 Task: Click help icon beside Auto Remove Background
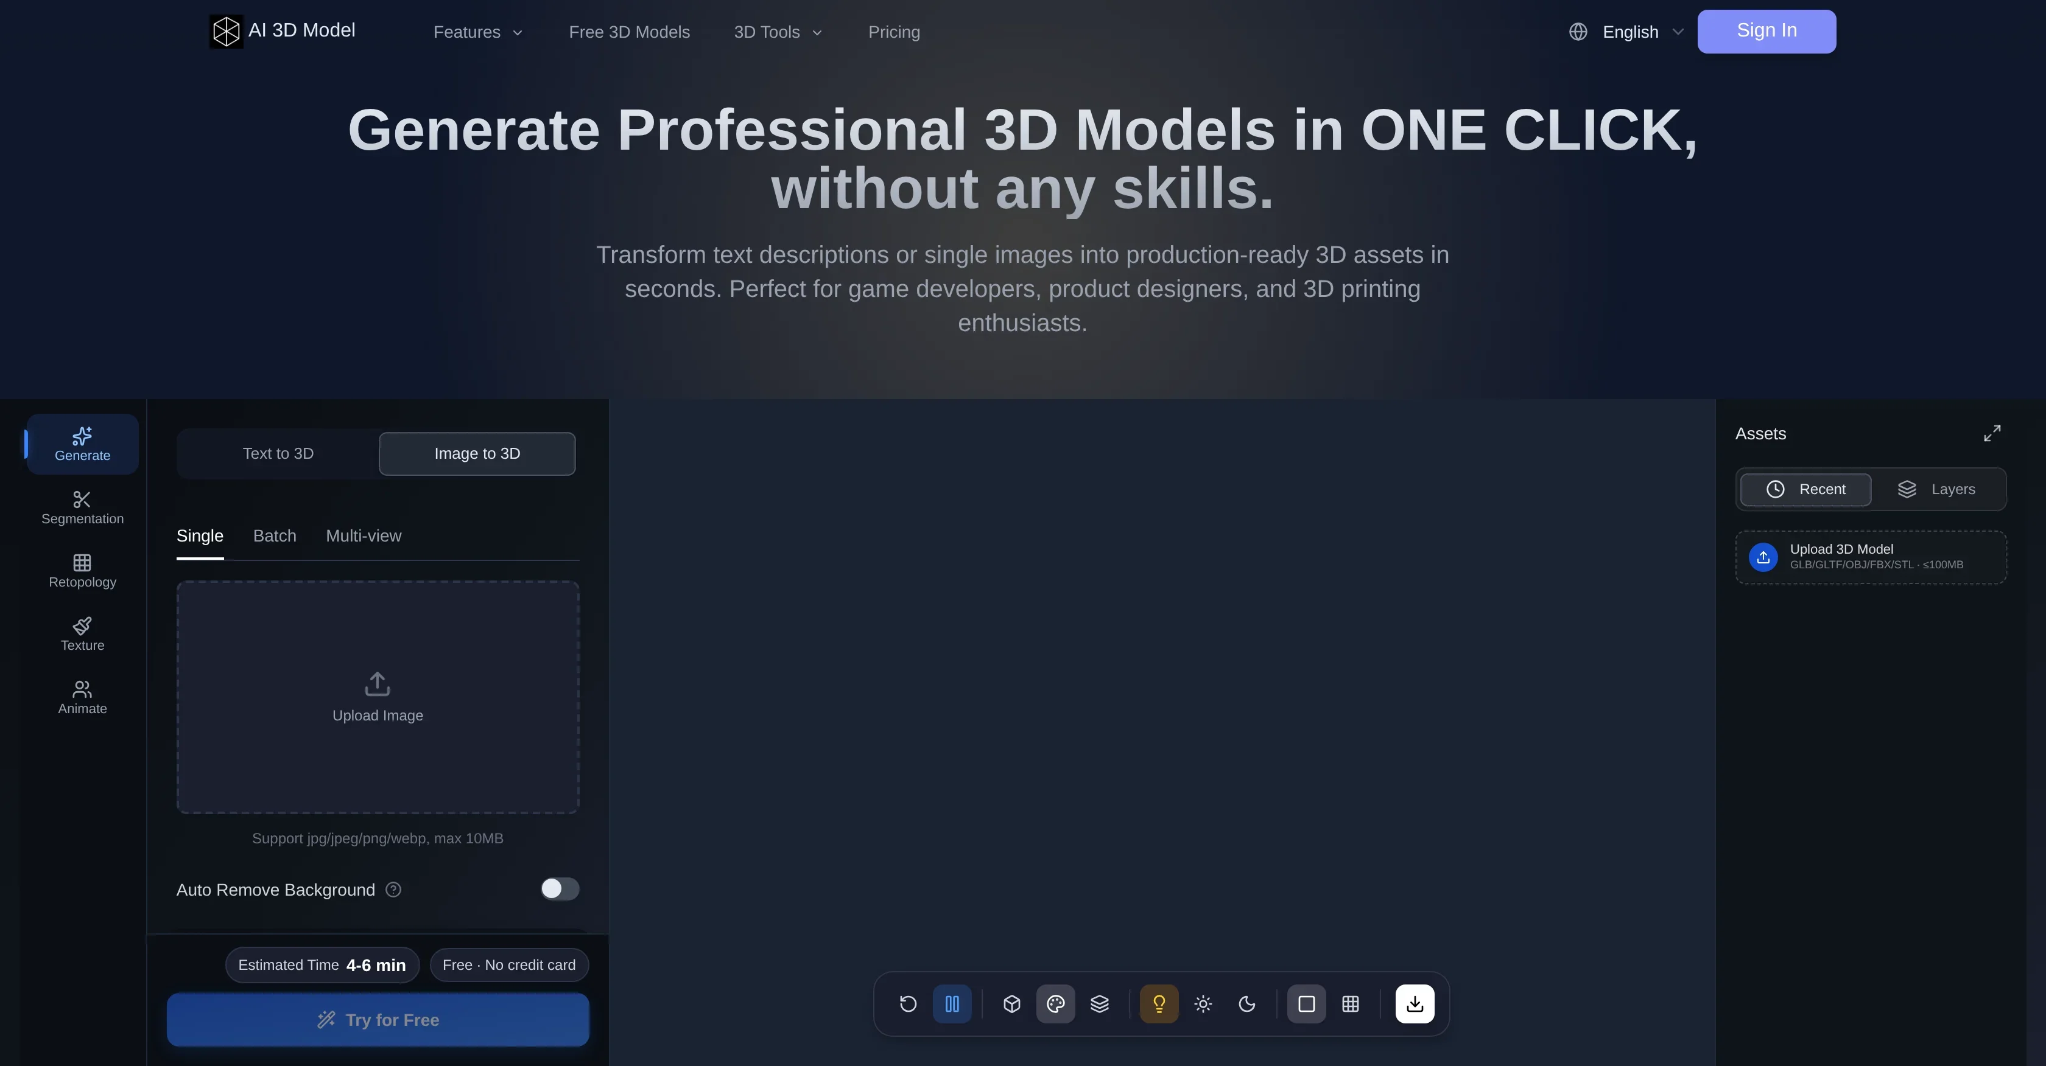393,889
